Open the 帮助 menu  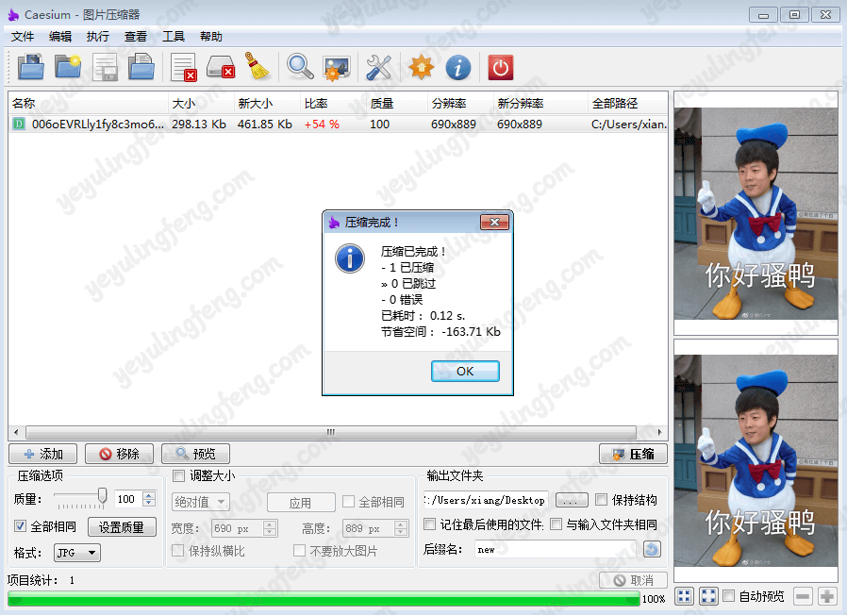tap(211, 36)
